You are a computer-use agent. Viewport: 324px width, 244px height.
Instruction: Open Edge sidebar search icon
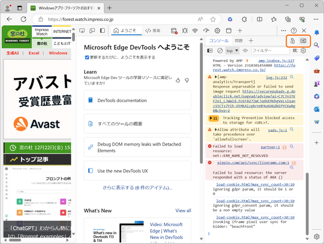point(316,45)
